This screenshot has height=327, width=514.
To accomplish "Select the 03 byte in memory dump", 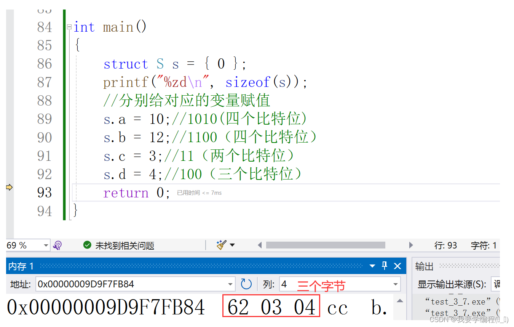I will point(271,308).
